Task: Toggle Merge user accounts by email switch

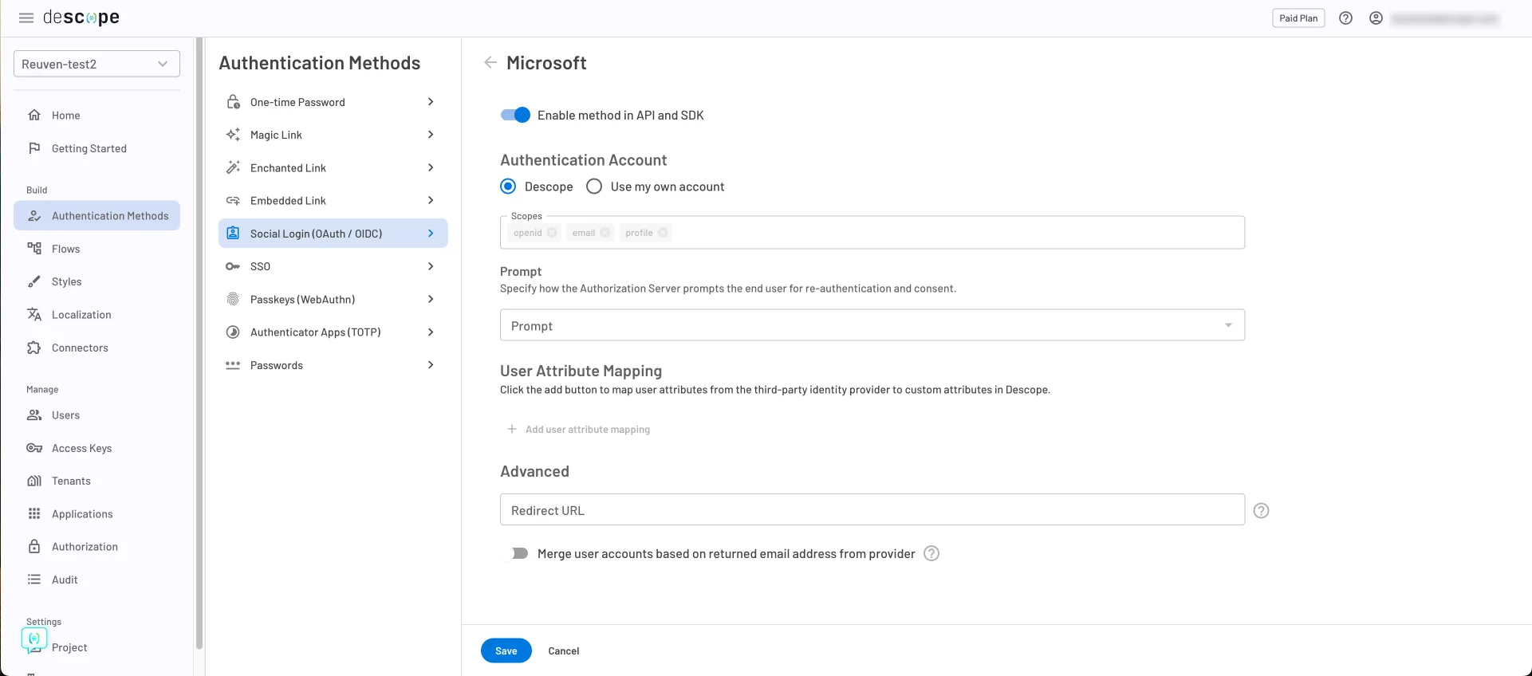Action: click(515, 553)
